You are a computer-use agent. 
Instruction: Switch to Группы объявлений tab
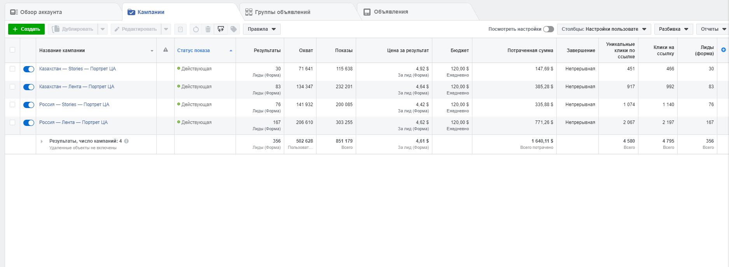282,12
